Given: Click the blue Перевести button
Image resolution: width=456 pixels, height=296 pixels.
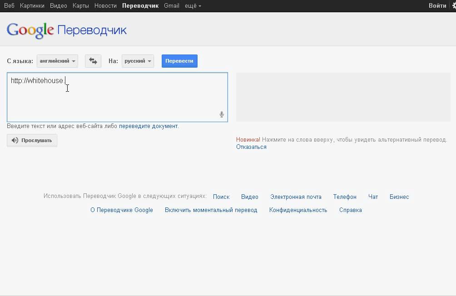Looking at the screenshot, I should click(x=179, y=61).
